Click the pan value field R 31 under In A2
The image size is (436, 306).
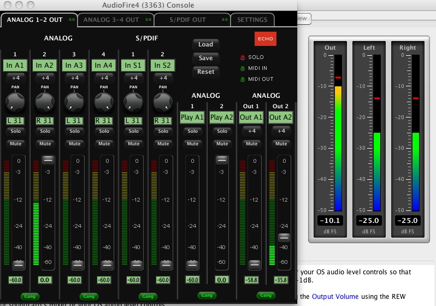[x=45, y=121]
